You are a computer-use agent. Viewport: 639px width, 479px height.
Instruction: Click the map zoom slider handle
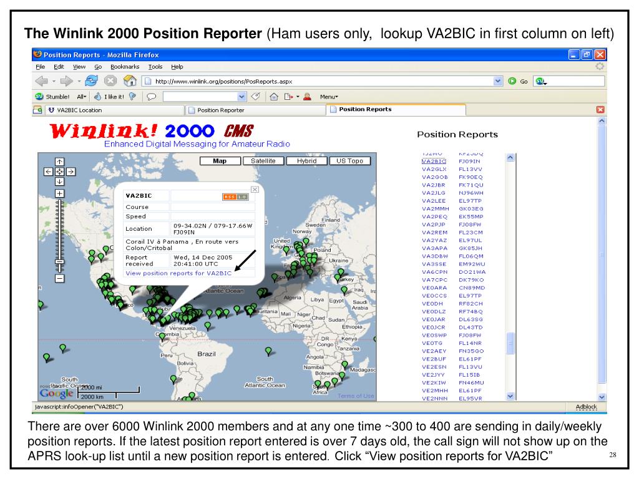59,261
